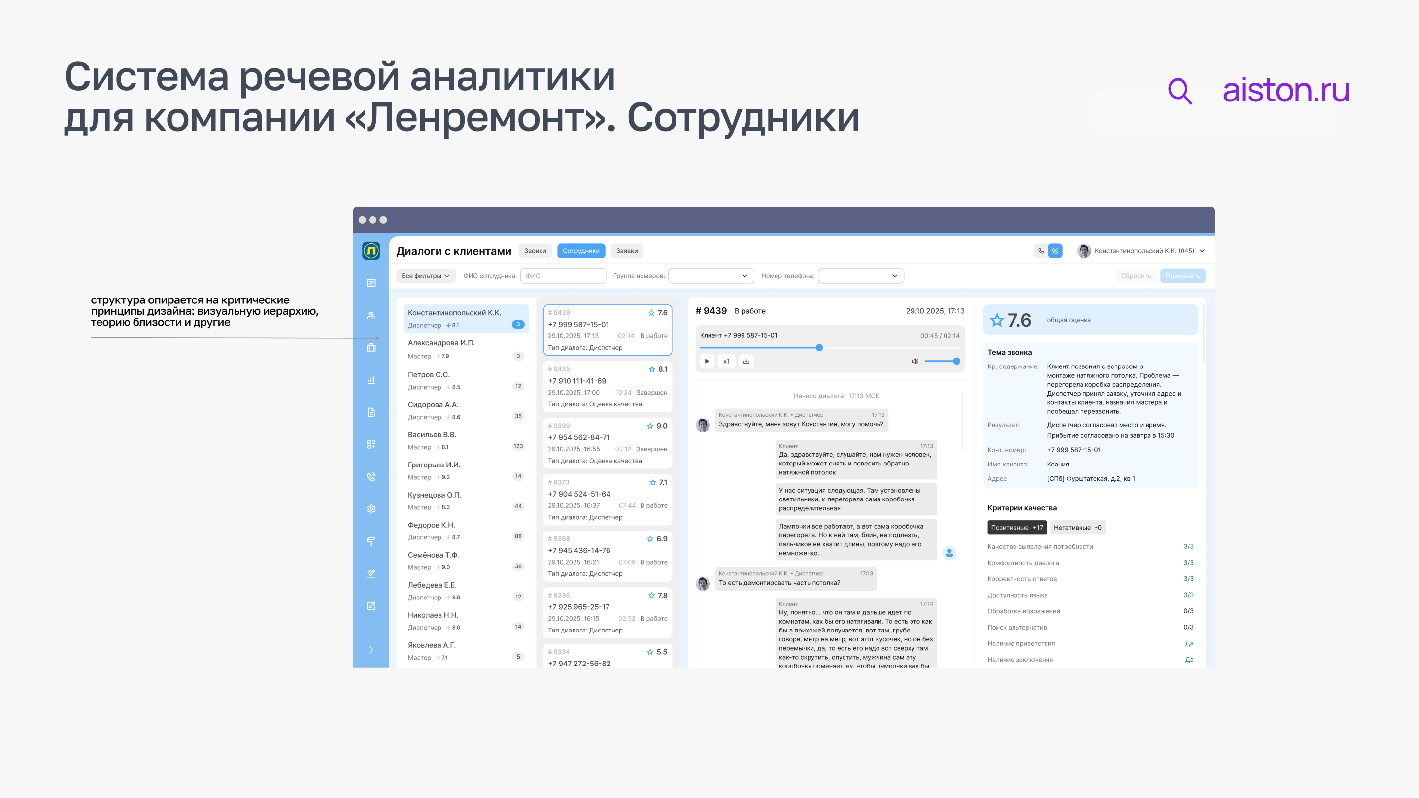Switch to the Заявки tab

tap(626, 251)
